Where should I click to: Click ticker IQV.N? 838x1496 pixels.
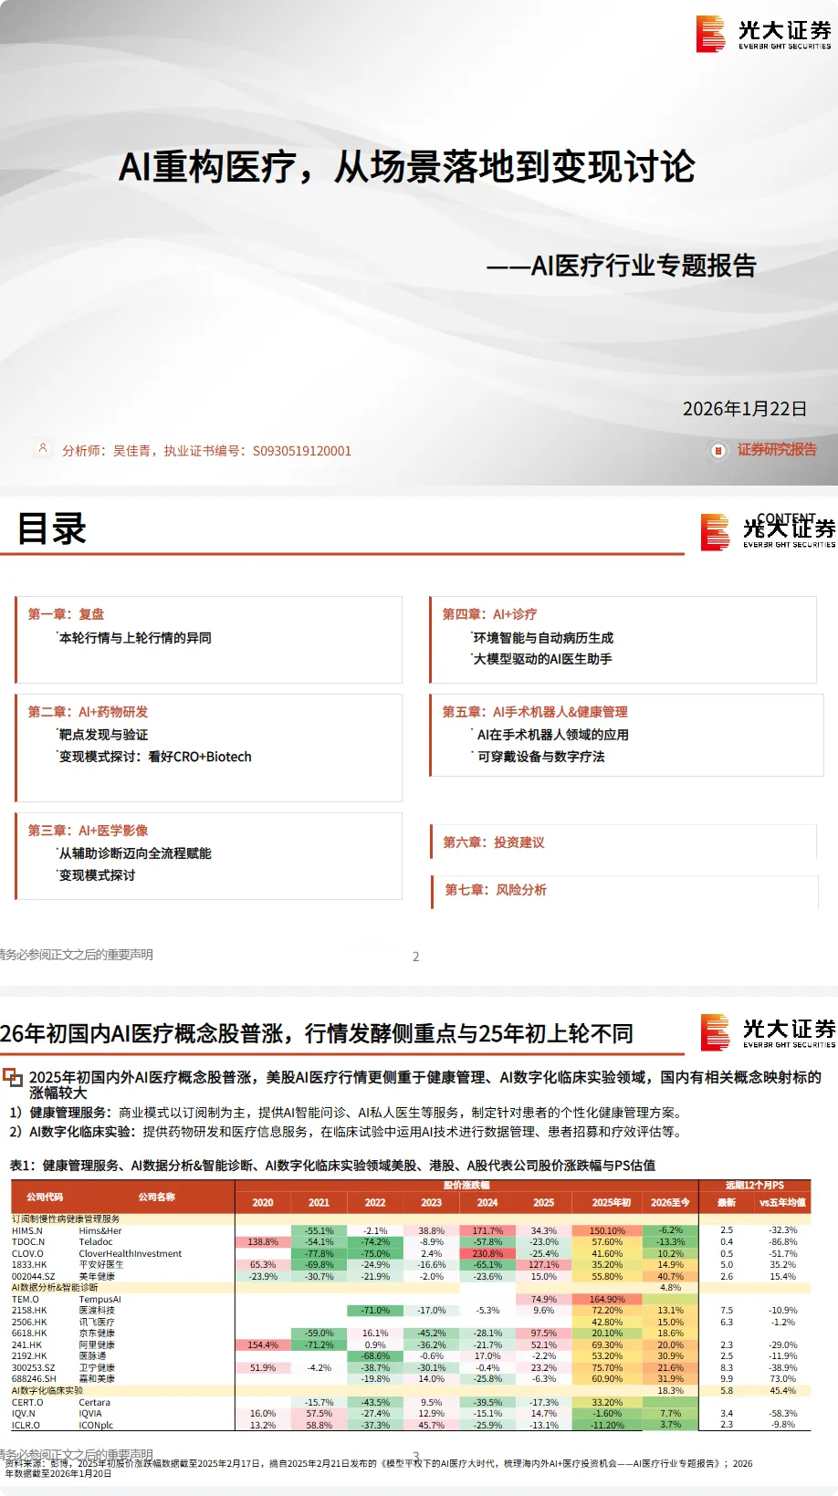tap(24, 1414)
